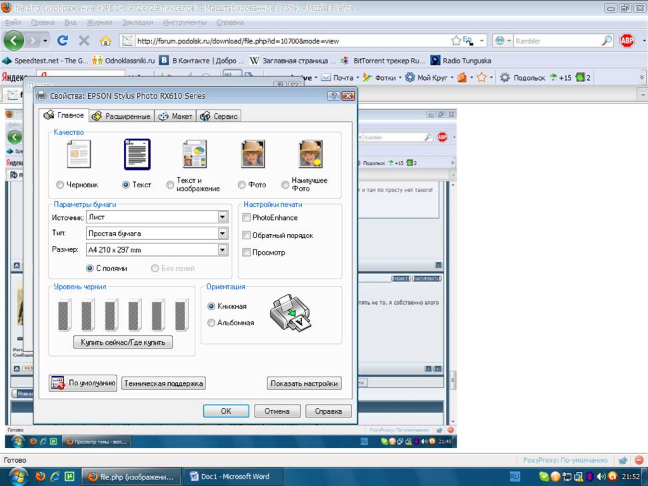Click the Firefox reload page icon
This screenshot has width=648, height=486.
[63, 41]
